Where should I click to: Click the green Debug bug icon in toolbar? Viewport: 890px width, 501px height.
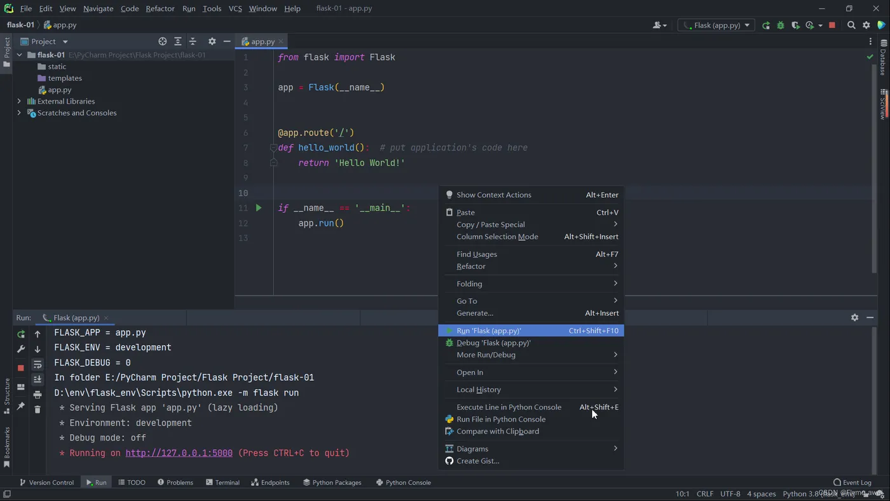tap(780, 25)
